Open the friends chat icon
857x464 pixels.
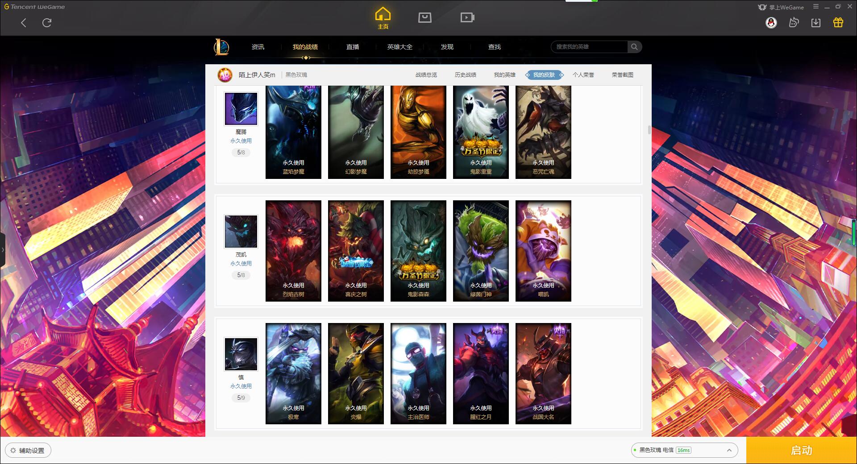coord(794,23)
